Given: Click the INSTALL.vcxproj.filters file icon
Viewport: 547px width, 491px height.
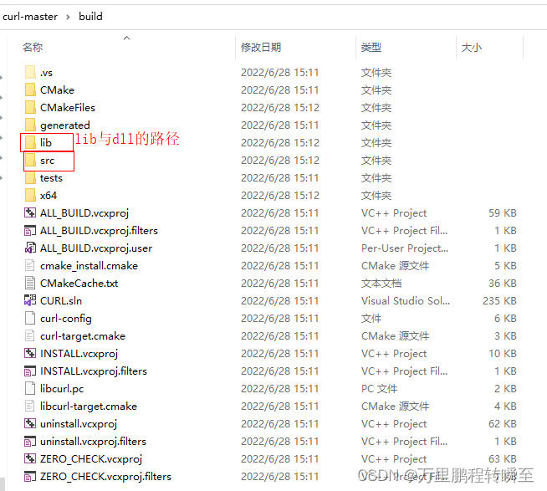Looking at the screenshot, I should pos(30,371).
